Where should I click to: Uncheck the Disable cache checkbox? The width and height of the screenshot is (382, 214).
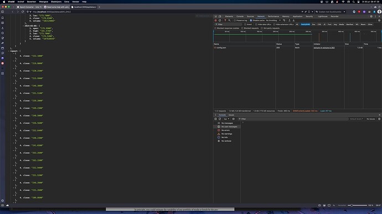coord(251,20)
